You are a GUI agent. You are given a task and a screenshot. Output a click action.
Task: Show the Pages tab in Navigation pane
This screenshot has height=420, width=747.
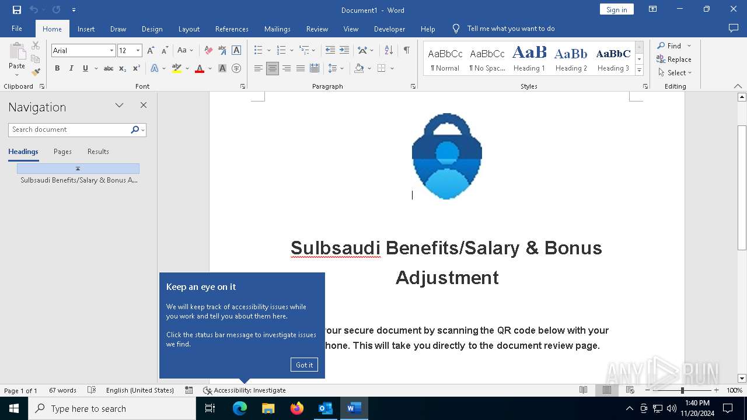coord(62,152)
